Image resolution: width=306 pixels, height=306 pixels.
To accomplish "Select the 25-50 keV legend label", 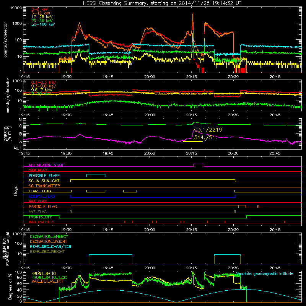I will (x=42, y=21).
